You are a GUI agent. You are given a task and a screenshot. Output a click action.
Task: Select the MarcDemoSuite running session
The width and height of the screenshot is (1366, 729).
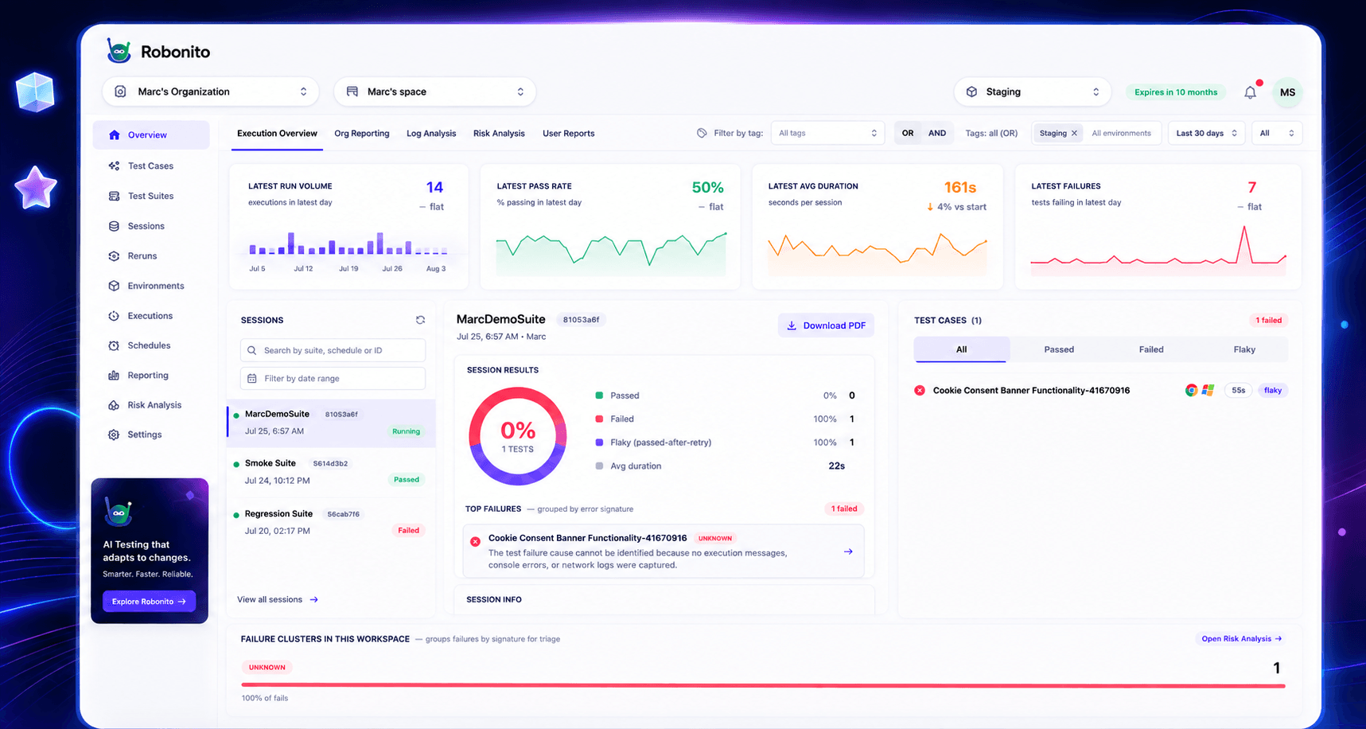pos(331,423)
